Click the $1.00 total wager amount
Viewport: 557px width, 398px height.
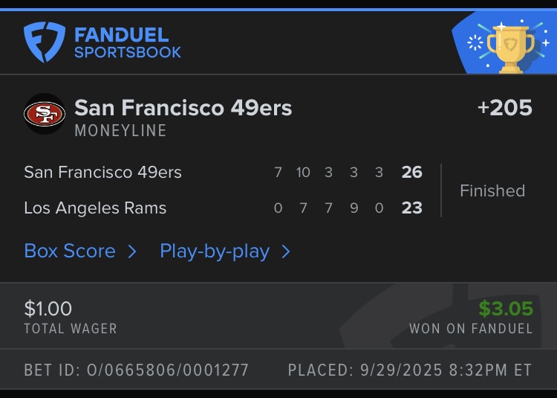point(48,308)
